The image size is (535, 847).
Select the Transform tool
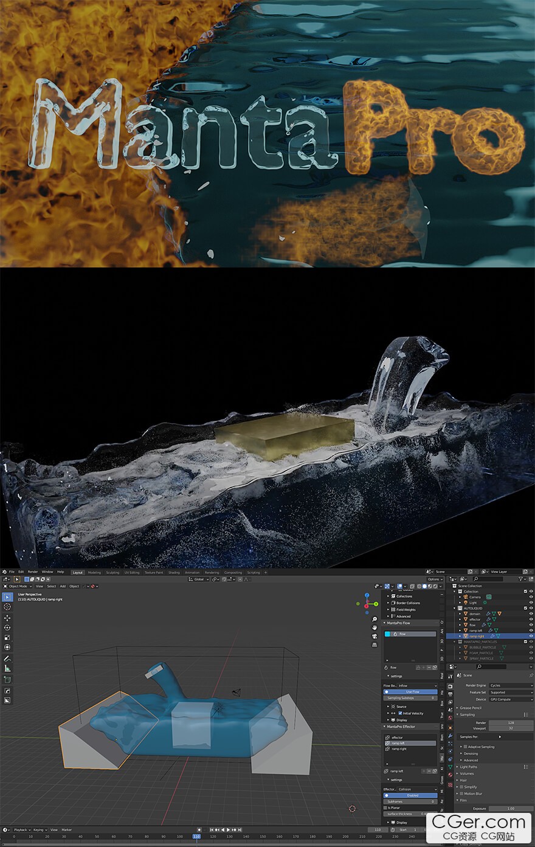(7, 647)
